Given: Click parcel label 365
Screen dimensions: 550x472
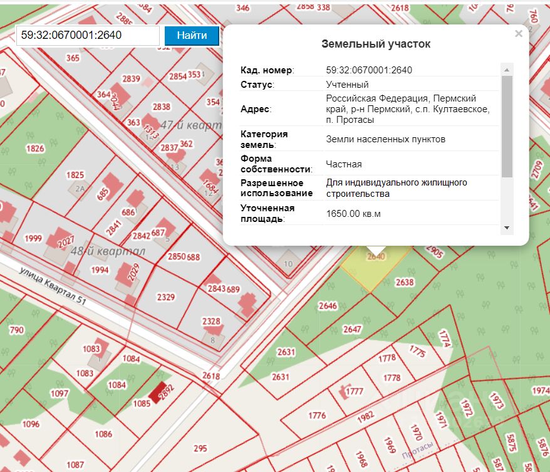Looking at the screenshot, I should pyautogui.click(x=73, y=58).
